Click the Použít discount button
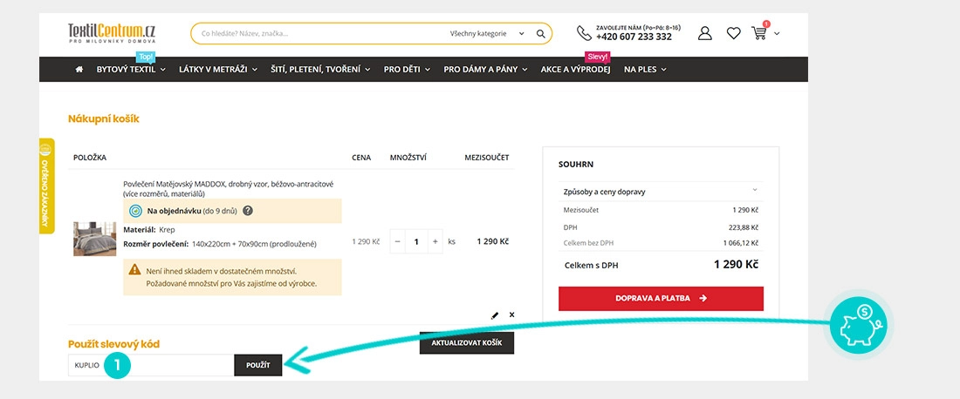 tap(257, 365)
